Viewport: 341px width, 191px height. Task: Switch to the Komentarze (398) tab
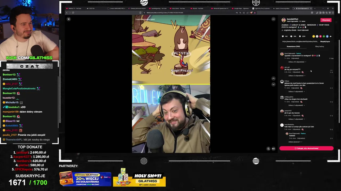pos(293,46)
